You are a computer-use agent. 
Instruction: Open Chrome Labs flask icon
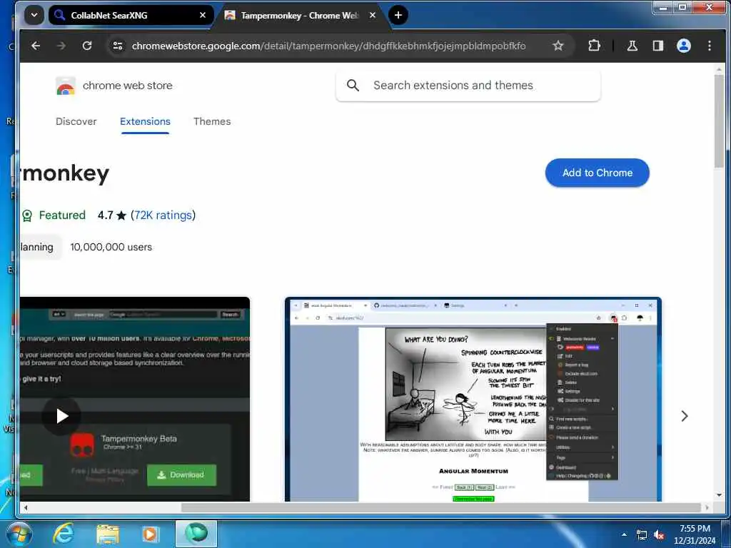coord(632,46)
